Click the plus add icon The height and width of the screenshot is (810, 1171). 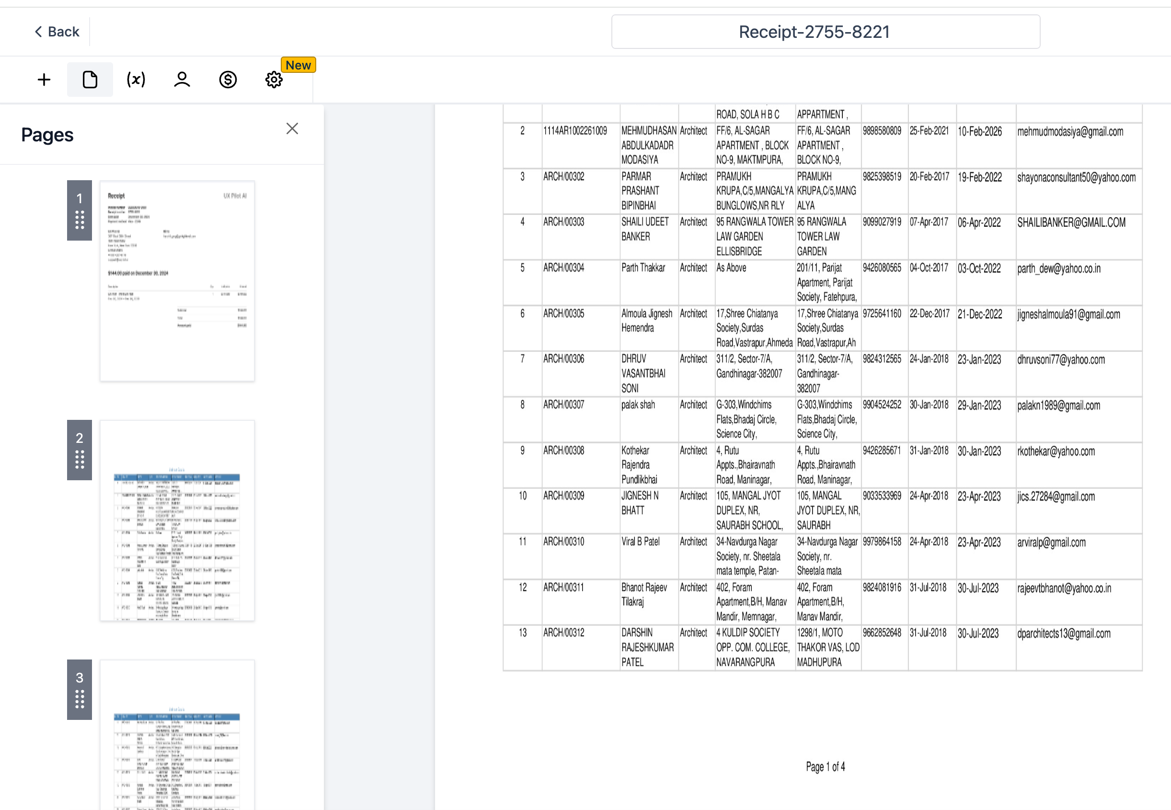click(44, 80)
